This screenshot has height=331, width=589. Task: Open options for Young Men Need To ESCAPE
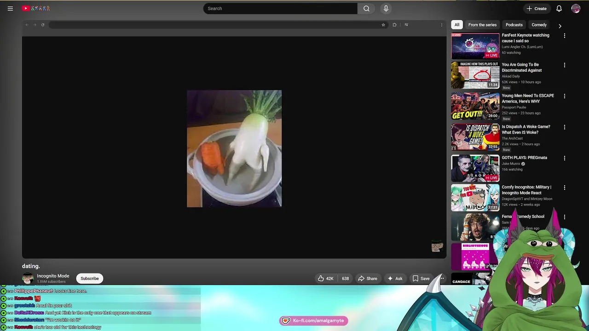point(565,96)
